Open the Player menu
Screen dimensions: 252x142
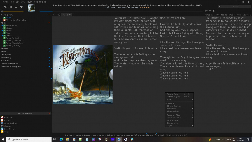point(29,2)
